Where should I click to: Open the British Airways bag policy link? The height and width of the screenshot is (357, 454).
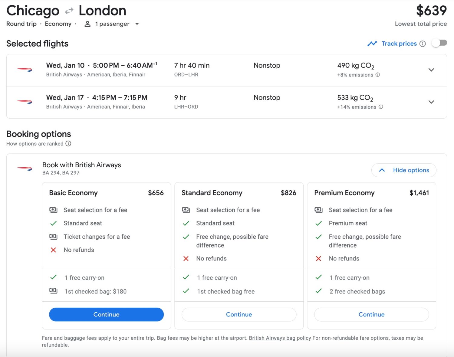click(280, 338)
